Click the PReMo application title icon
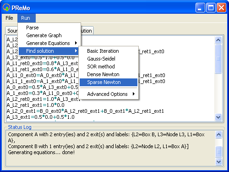 point(6,7)
